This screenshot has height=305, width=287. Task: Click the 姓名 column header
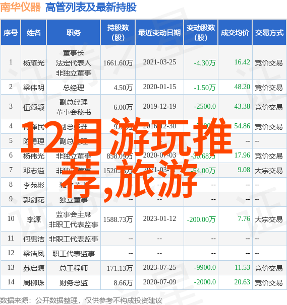[x=33, y=33]
